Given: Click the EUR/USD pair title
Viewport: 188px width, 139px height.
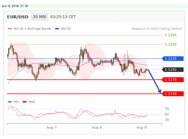Looking at the screenshot, I should click(x=18, y=17).
